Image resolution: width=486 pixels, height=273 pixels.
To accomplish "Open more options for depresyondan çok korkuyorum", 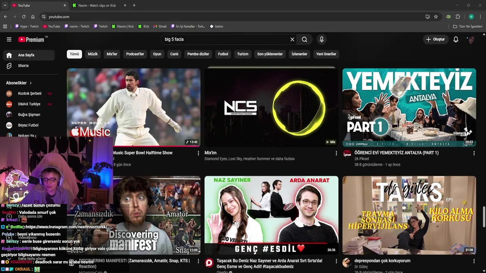I will (474, 261).
